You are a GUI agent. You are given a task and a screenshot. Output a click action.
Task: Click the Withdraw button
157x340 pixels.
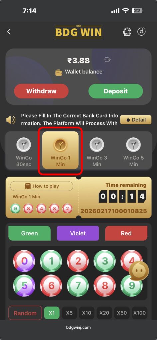coord(41,91)
